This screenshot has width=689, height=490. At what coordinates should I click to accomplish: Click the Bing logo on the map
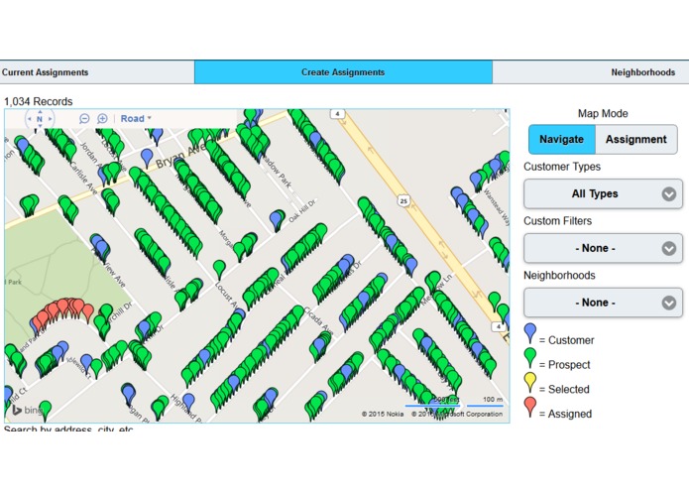[x=27, y=410]
